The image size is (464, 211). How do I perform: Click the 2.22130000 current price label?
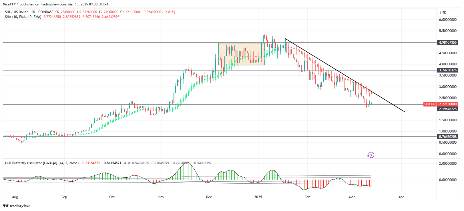coord(448,104)
